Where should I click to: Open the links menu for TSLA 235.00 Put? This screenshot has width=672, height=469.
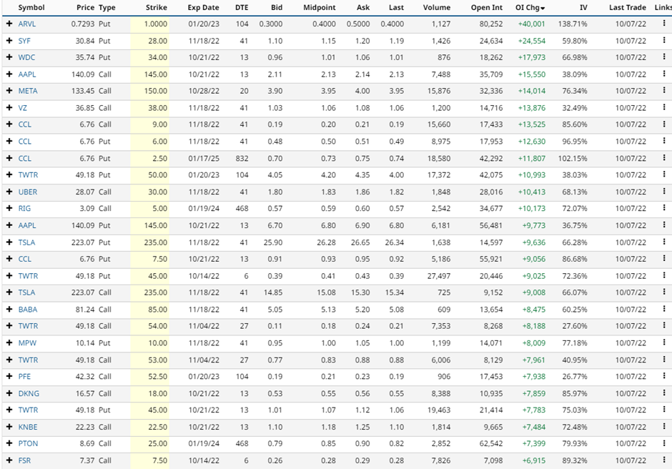click(664, 242)
